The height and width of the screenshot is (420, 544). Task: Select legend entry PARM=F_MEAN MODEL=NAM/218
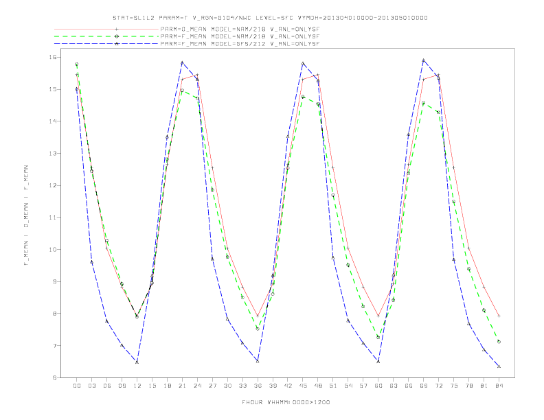[x=240, y=36]
